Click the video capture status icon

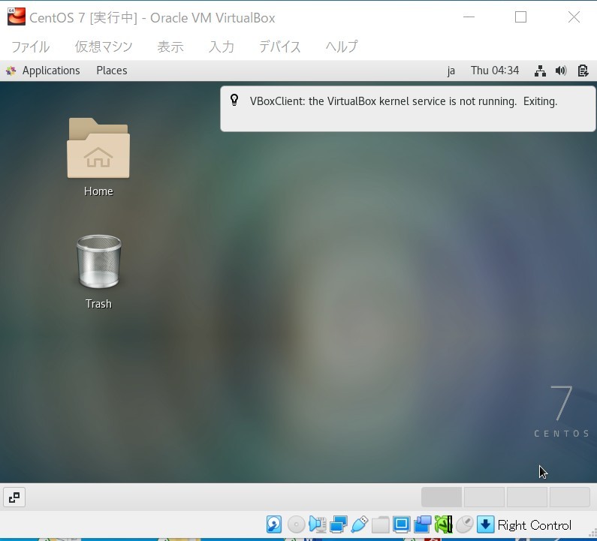(x=422, y=524)
